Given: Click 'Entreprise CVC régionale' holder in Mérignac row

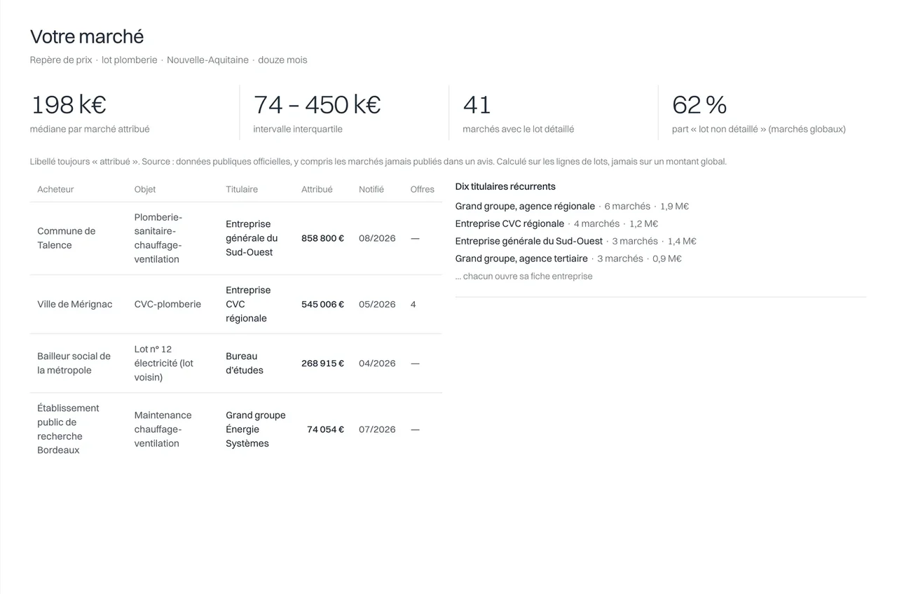Looking at the screenshot, I should 248,304.
